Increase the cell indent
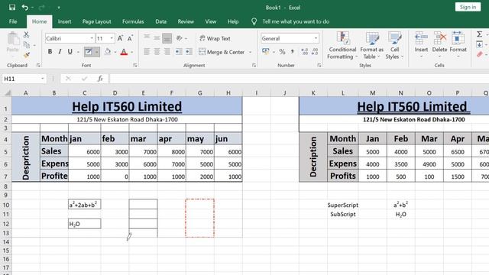 point(189,52)
